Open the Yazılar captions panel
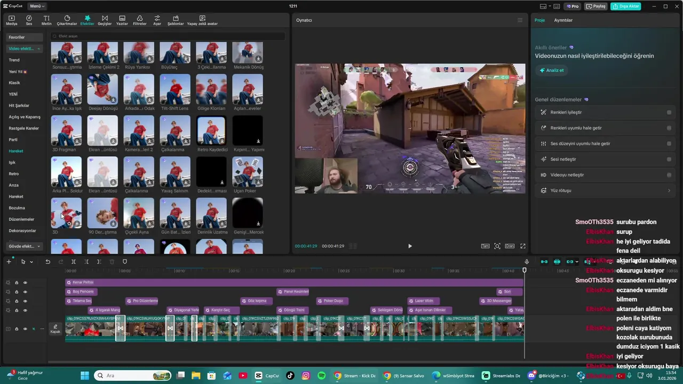Screen dimensions: 683x384 [122, 20]
